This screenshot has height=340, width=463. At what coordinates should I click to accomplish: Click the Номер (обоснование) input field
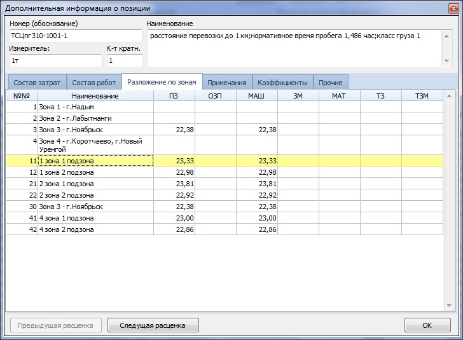click(75, 36)
